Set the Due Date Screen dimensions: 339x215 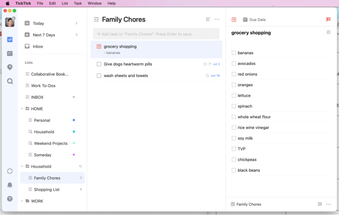coord(257,20)
